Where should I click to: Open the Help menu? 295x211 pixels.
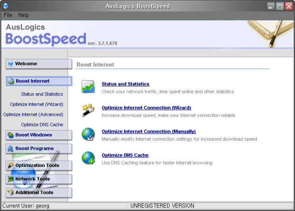[x=24, y=15]
